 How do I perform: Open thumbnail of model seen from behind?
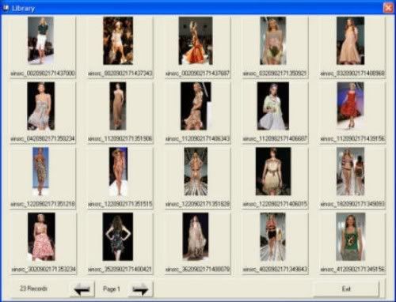(118, 236)
